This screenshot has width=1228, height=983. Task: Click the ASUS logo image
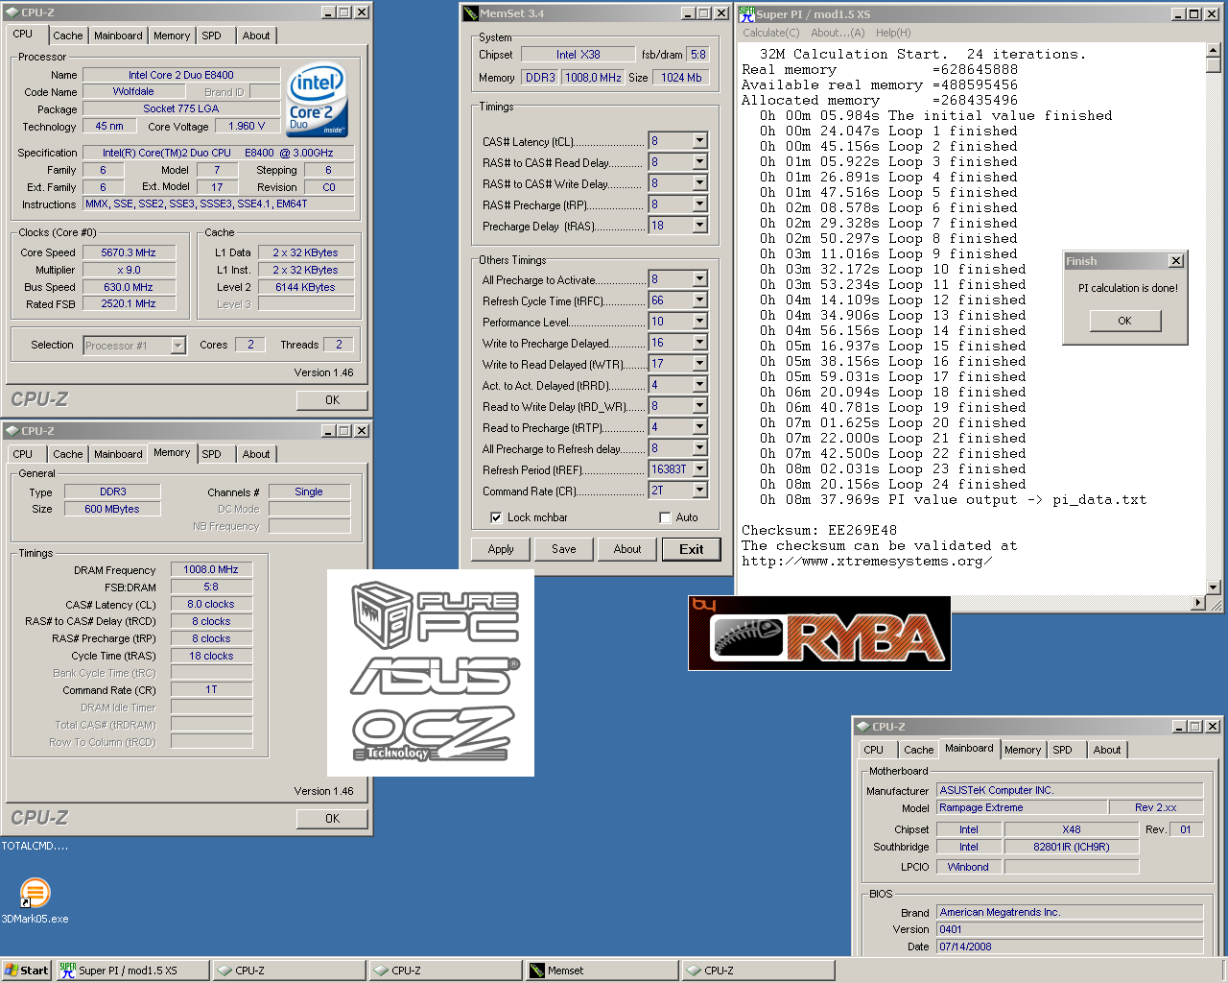[435, 676]
